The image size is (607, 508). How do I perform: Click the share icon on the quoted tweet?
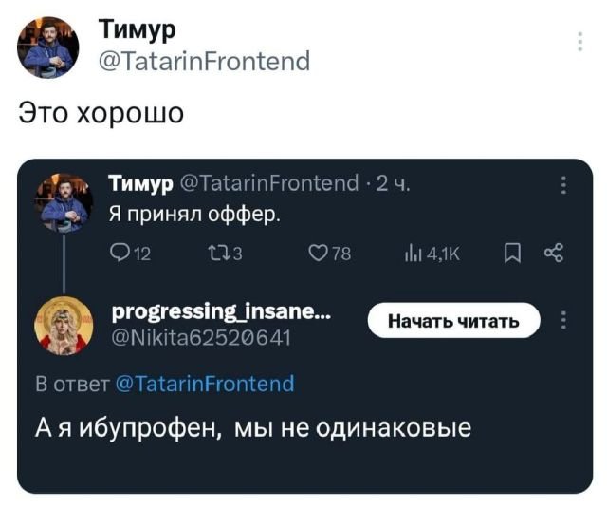pos(553,252)
